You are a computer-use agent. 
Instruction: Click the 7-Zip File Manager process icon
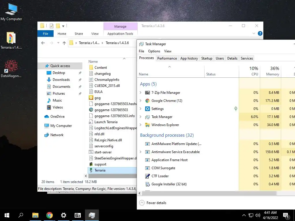pyautogui.click(x=147, y=93)
